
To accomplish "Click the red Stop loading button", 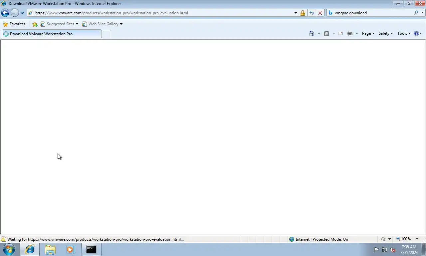I will pyautogui.click(x=320, y=13).
